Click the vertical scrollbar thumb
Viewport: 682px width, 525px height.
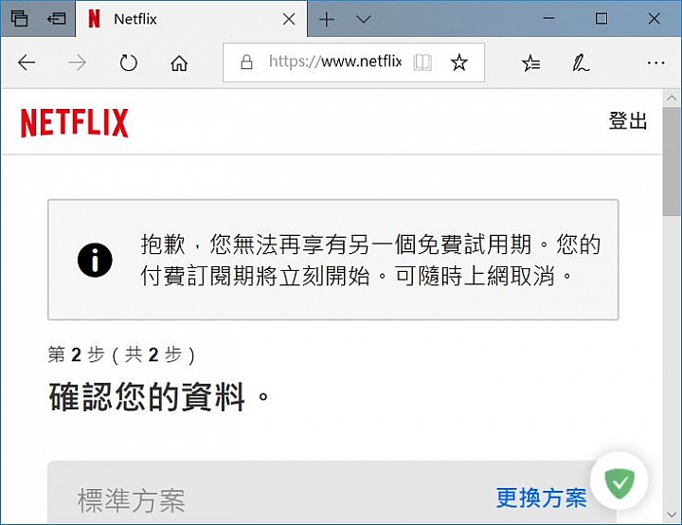coord(672,162)
